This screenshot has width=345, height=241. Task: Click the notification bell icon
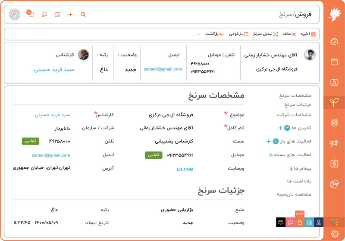[x=31, y=15]
